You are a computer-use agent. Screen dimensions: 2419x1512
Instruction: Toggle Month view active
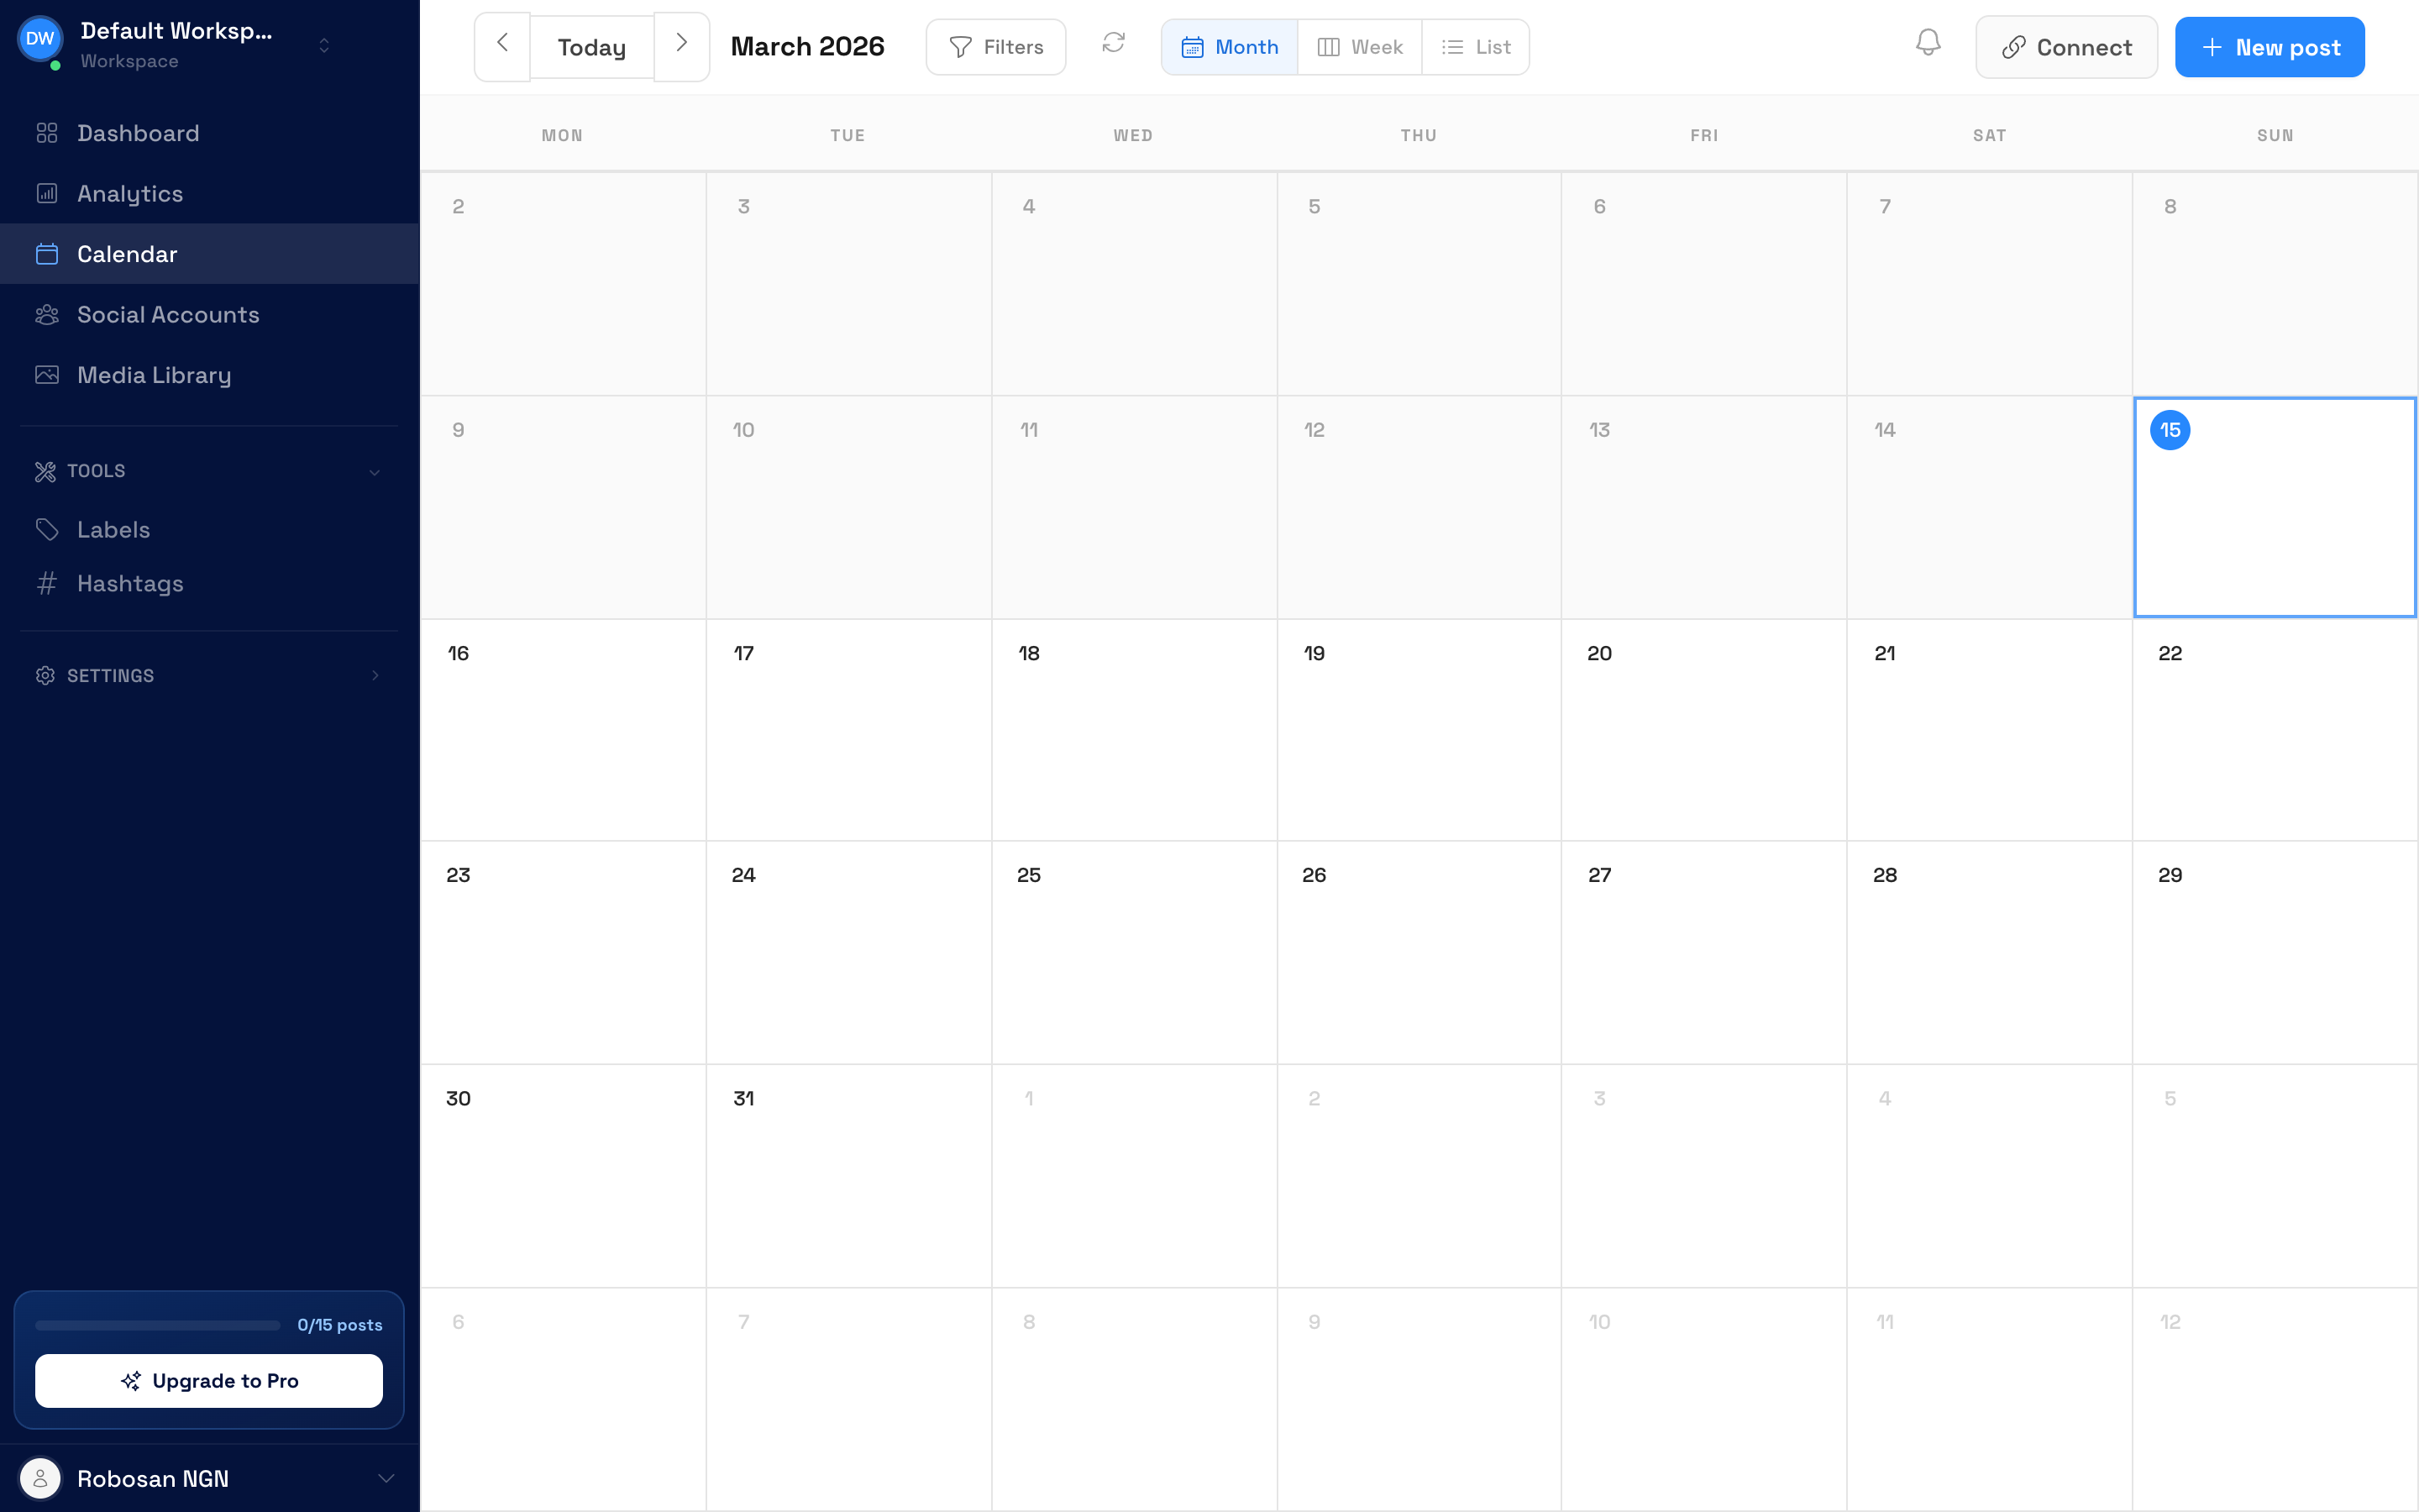(1229, 46)
